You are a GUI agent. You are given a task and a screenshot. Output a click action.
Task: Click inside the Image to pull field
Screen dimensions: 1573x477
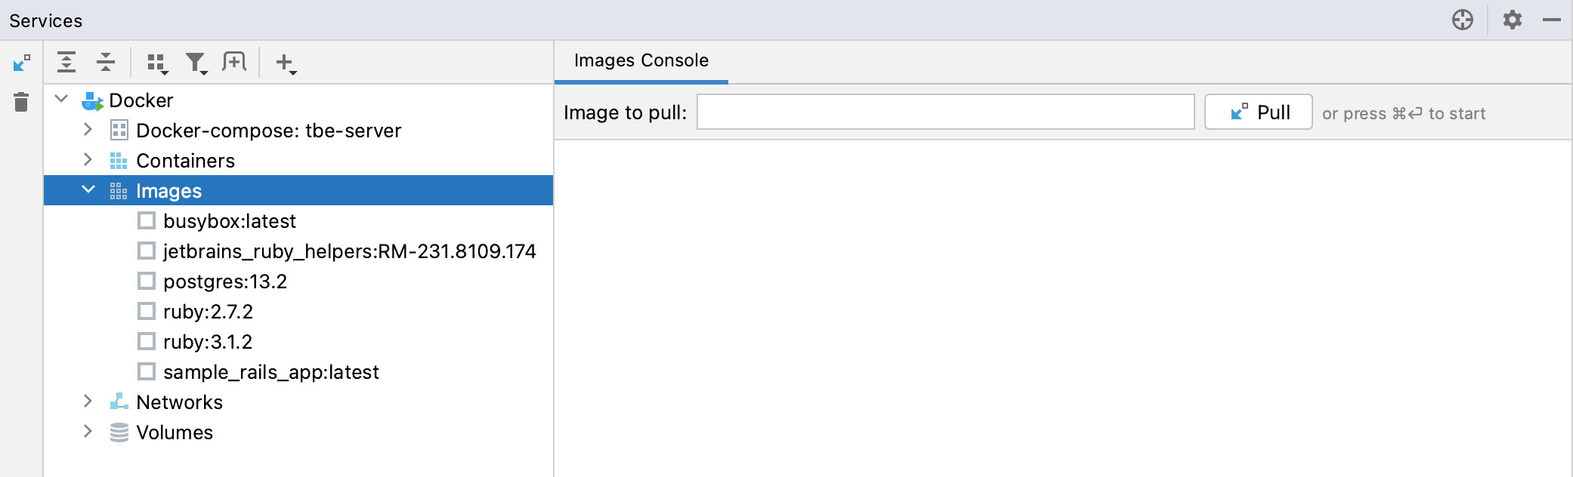[944, 112]
